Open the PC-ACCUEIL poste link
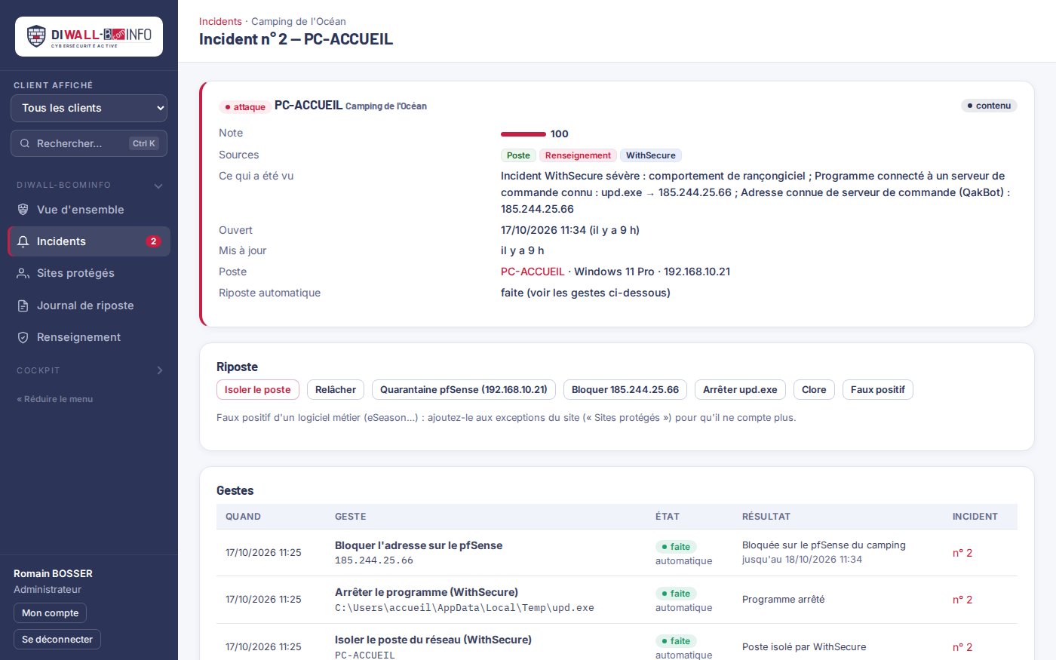This screenshot has width=1056, height=660. tap(533, 272)
